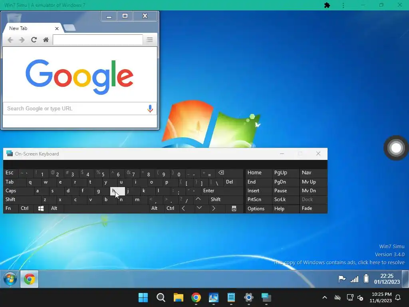Click the Del key
The width and height of the screenshot is (409, 307).
[234, 182]
